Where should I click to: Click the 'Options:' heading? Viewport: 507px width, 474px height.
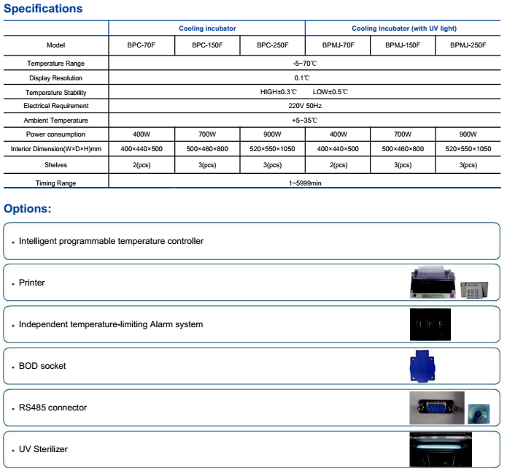pyautogui.click(x=28, y=208)
